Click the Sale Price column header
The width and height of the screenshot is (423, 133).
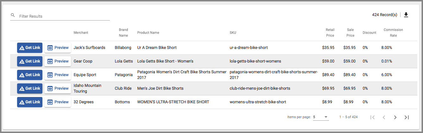click(350, 33)
